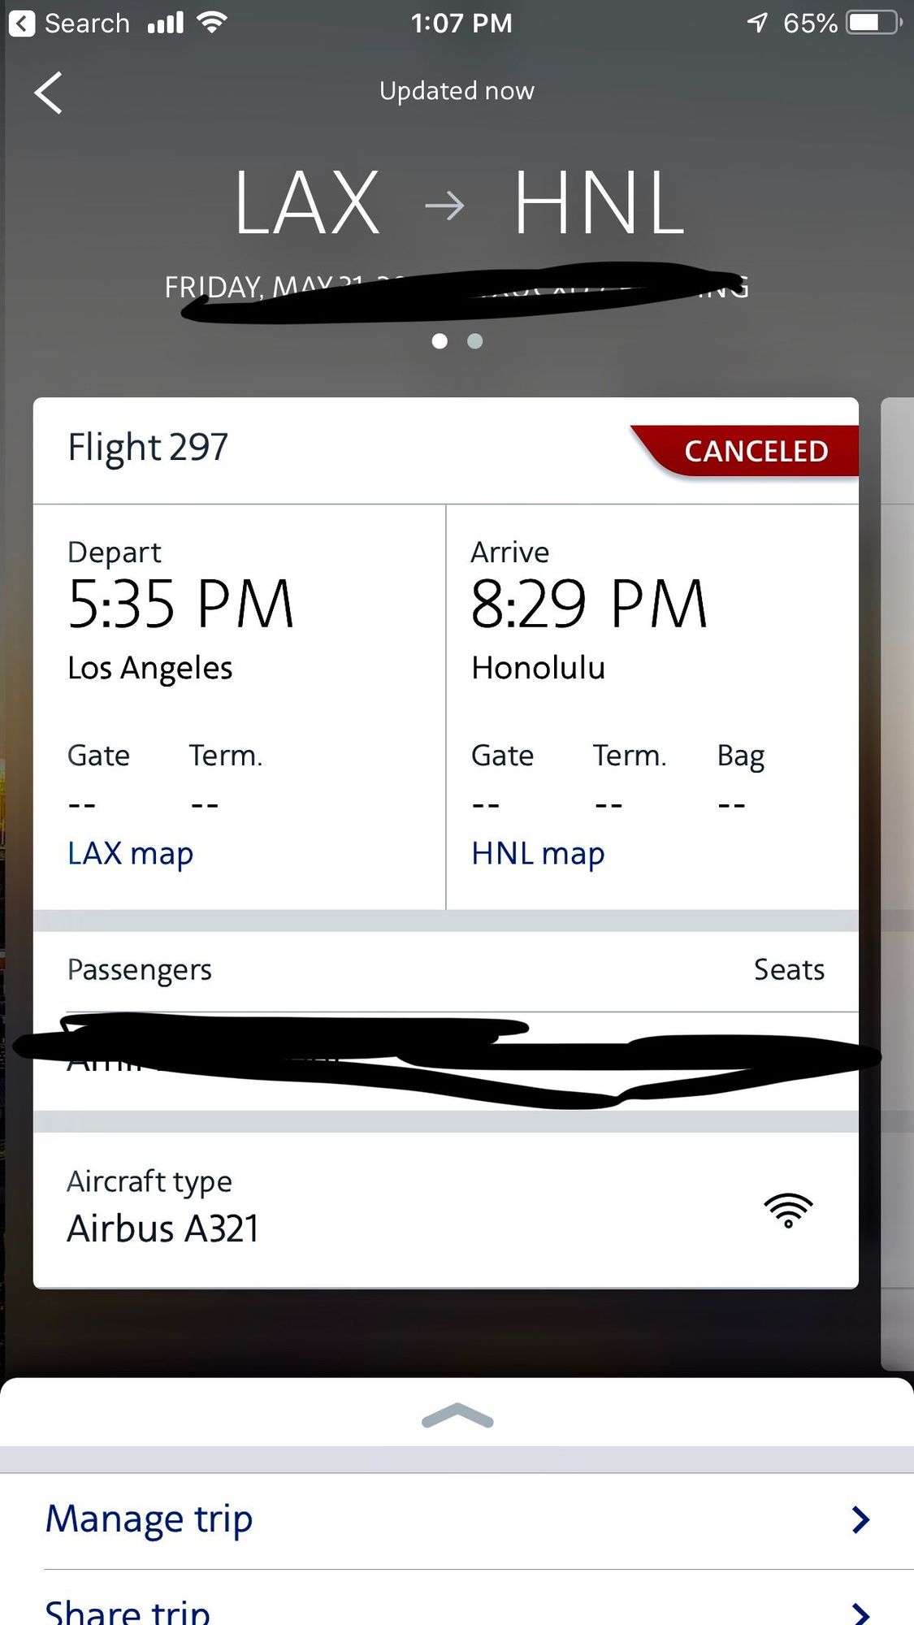Open Share trip chevron
Image resolution: width=914 pixels, height=1625 pixels.
(860, 1613)
